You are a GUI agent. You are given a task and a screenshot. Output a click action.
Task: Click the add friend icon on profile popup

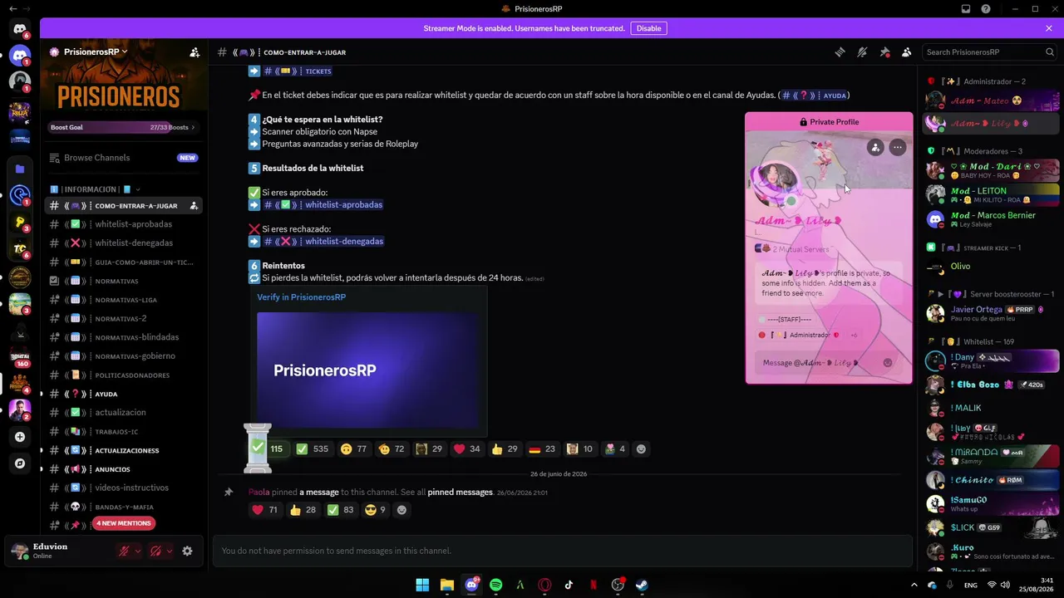coord(875,147)
